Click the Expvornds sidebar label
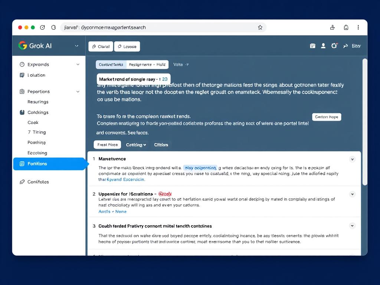 [38, 65]
